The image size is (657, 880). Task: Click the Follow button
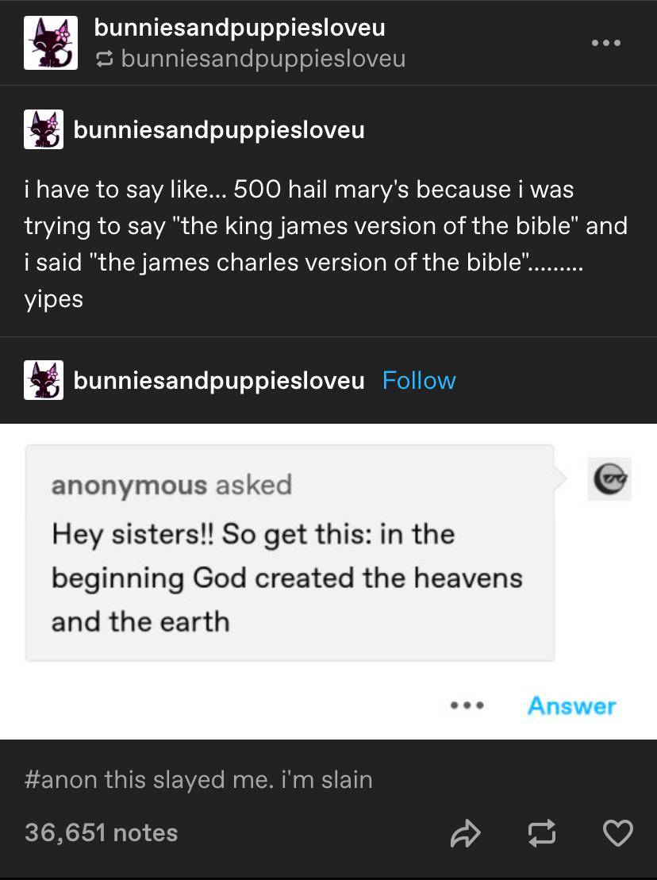point(418,381)
